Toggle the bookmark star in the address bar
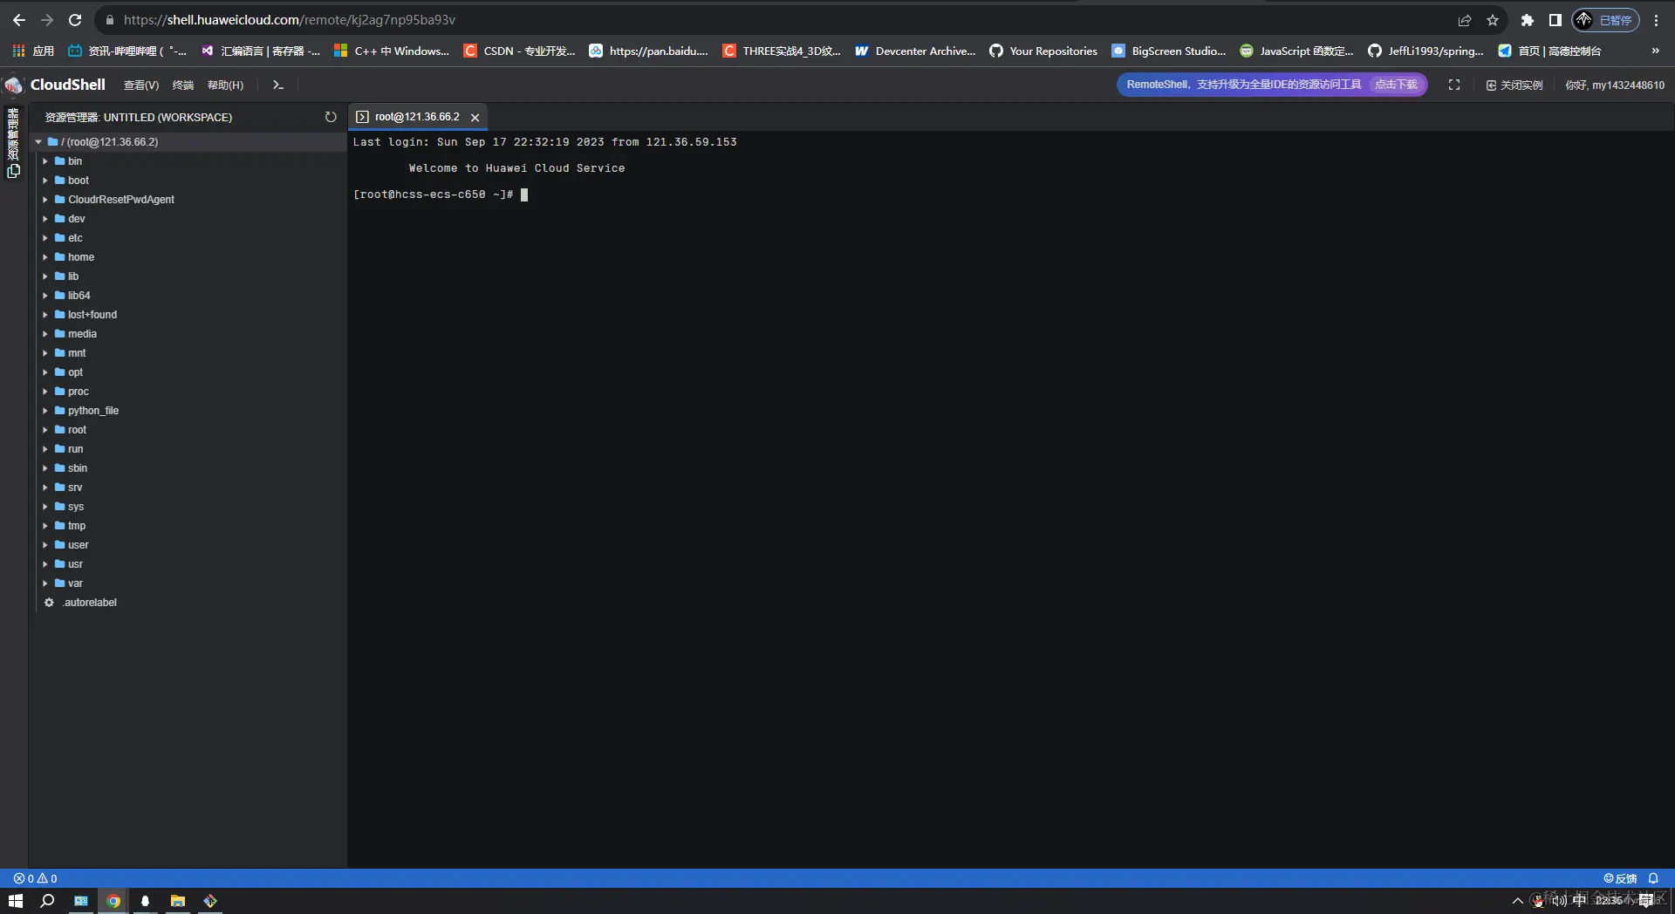Image resolution: width=1675 pixels, height=914 pixels. (x=1493, y=19)
